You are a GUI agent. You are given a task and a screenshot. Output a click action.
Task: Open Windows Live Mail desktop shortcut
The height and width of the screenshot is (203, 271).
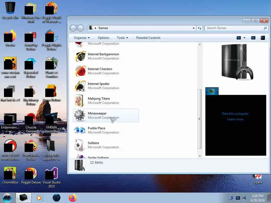(x=31, y=12)
